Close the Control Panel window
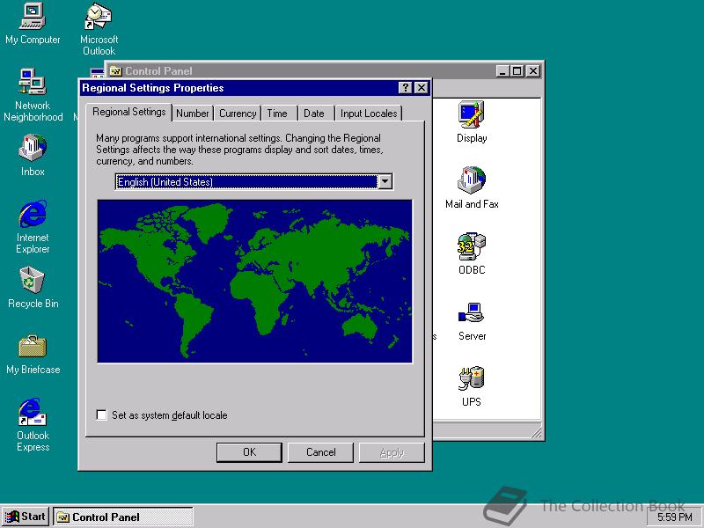Image resolution: width=704 pixels, height=528 pixels. [x=533, y=71]
